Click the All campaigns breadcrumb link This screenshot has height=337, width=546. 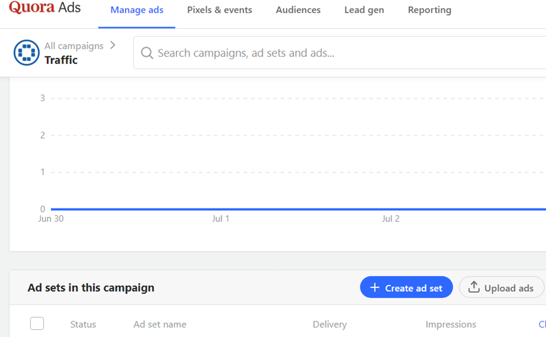pyautogui.click(x=74, y=46)
